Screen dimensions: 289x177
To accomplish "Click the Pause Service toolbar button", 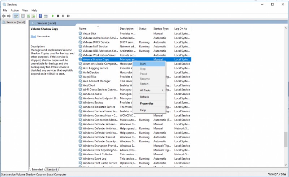I will 63,16.
